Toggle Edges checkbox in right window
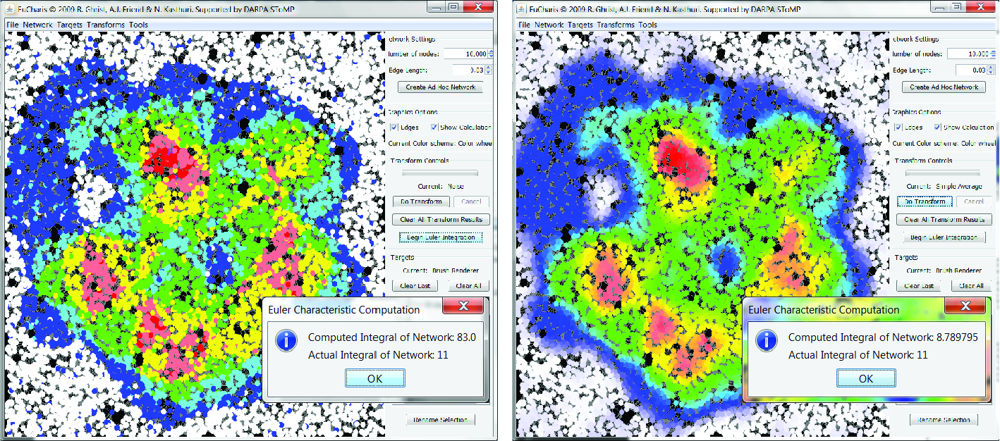 899,128
